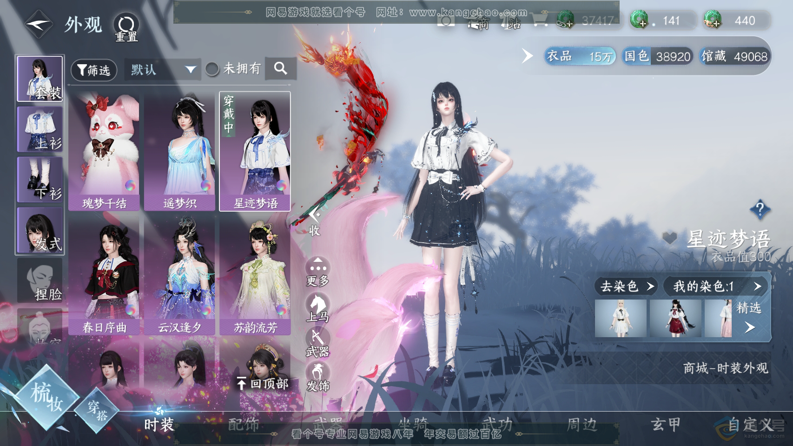Open the 我的染色:1 option

click(716, 286)
